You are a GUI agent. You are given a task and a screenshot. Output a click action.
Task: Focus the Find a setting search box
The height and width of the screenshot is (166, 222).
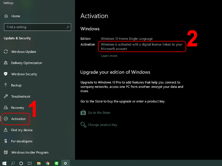[37, 27]
